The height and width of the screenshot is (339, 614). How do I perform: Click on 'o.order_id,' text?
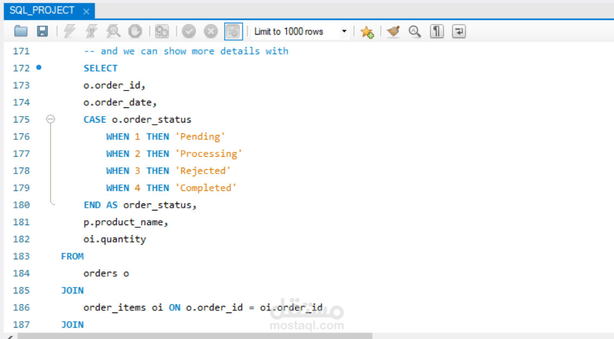114,85
